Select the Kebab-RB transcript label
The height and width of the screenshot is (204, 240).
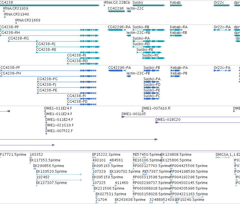point(179,33)
